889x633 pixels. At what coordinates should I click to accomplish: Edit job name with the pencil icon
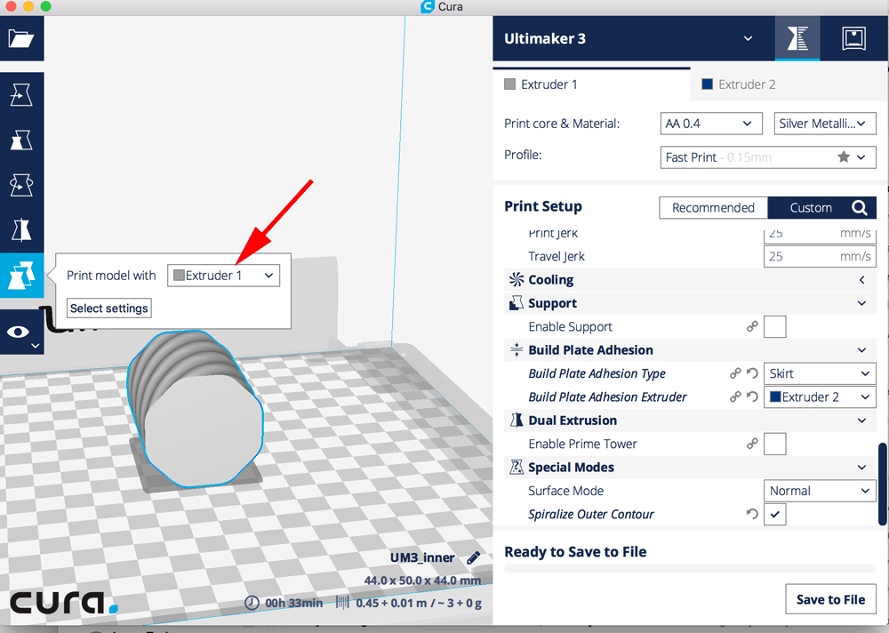point(474,557)
